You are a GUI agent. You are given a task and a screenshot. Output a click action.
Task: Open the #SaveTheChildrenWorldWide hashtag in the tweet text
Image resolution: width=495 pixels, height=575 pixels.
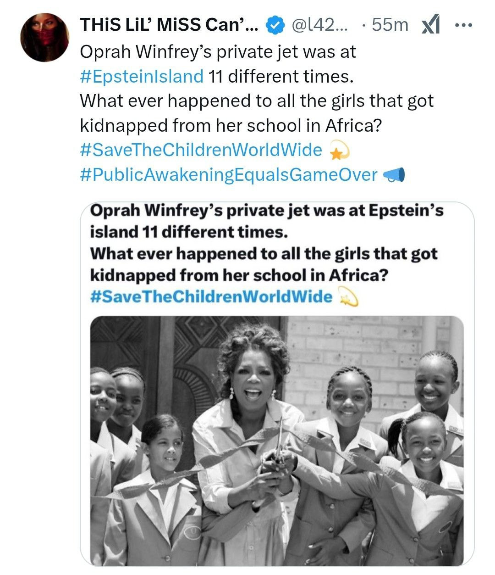click(201, 151)
